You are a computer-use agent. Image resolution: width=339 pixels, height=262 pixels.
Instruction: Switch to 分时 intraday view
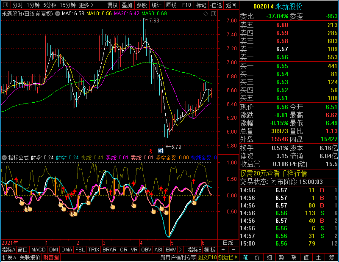17,5
